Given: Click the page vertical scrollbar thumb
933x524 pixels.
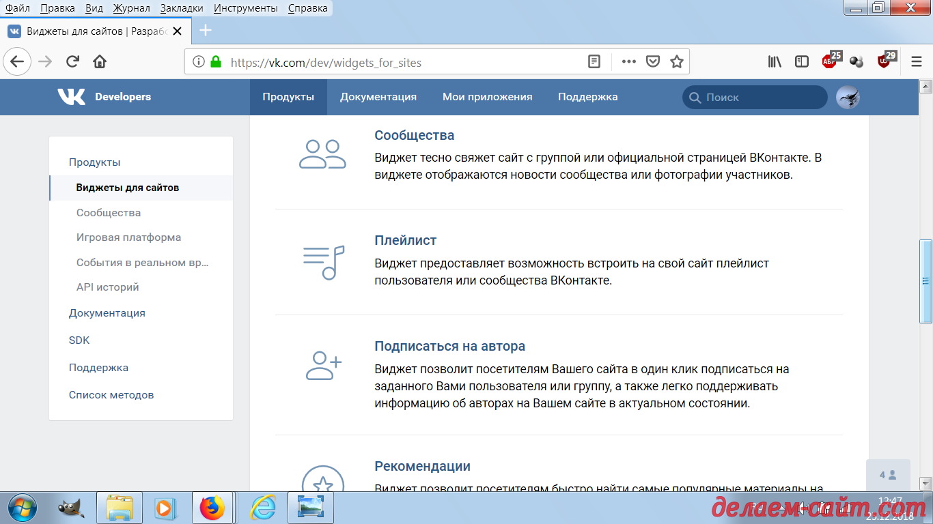Looking at the screenshot, I should point(926,281).
